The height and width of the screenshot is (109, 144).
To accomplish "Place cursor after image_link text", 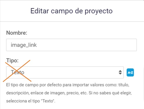I will 37,45.
